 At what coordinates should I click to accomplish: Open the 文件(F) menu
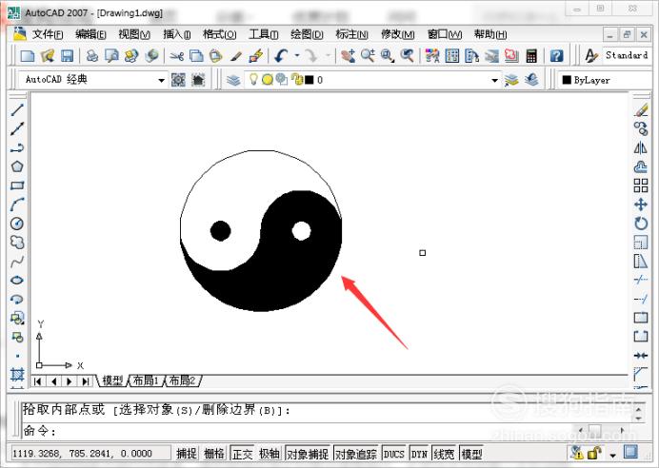point(48,34)
